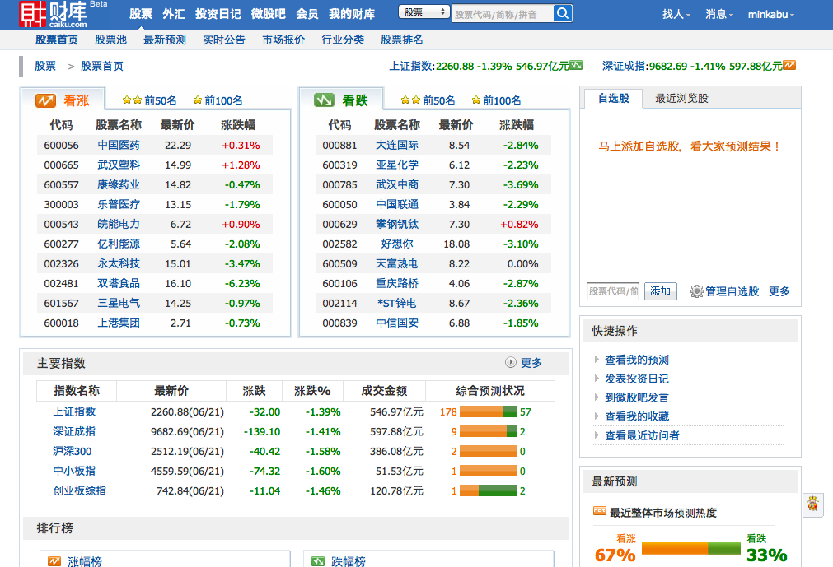
Task: Click the search magnifier button
Action: tap(562, 13)
